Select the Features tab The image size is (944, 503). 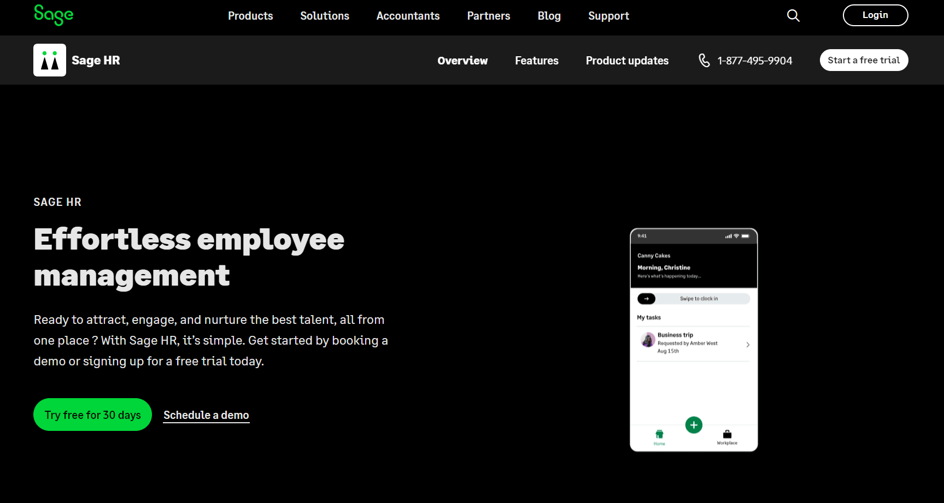pos(537,61)
